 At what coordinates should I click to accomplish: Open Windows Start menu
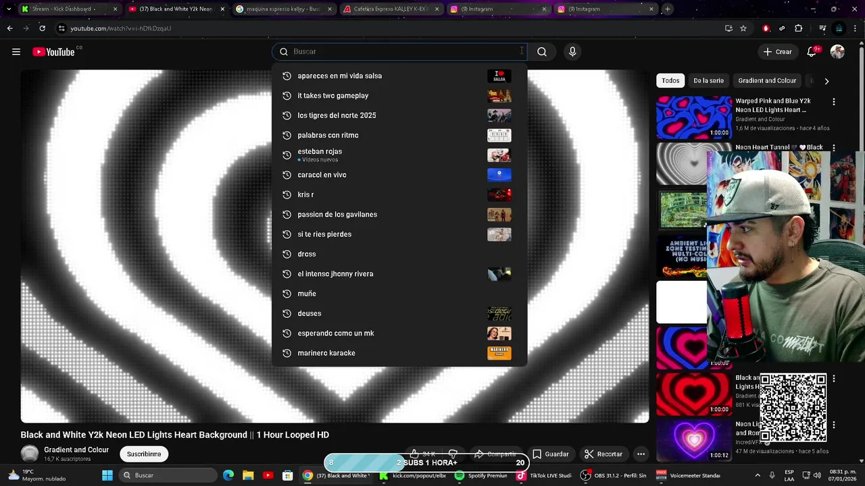107,475
